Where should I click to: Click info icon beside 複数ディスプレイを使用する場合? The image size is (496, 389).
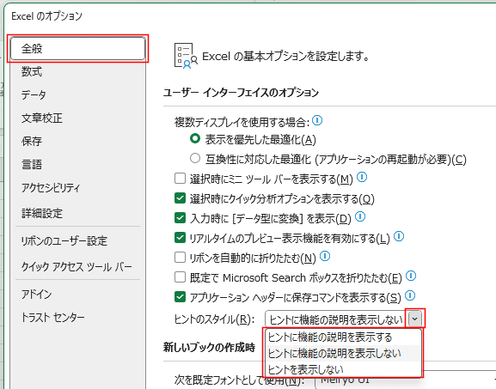(317, 120)
